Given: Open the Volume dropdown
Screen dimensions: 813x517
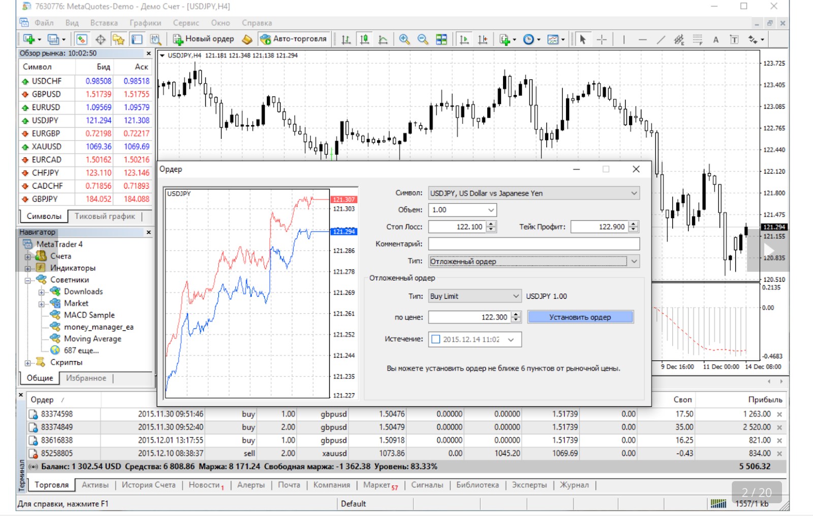Looking at the screenshot, I should tap(491, 210).
